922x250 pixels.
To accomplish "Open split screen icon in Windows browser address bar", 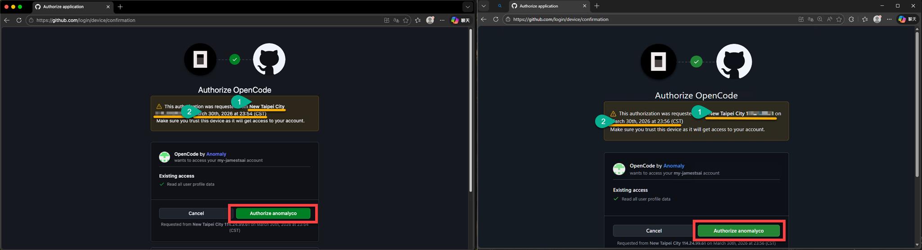I will tap(801, 19).
